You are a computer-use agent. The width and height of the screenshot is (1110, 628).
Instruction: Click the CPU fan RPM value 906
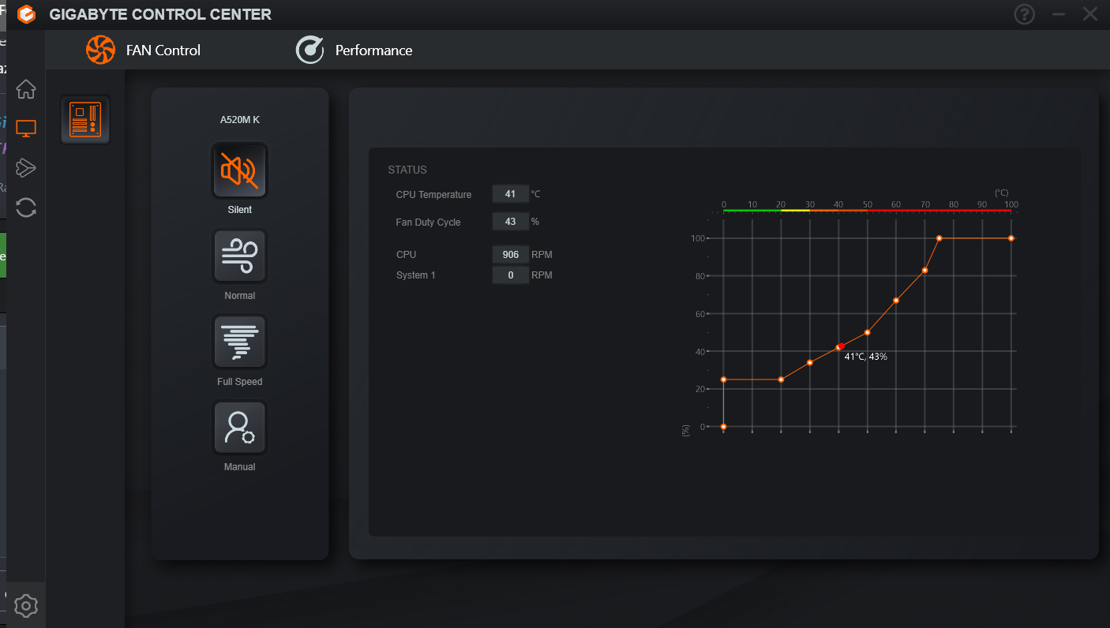510,254
